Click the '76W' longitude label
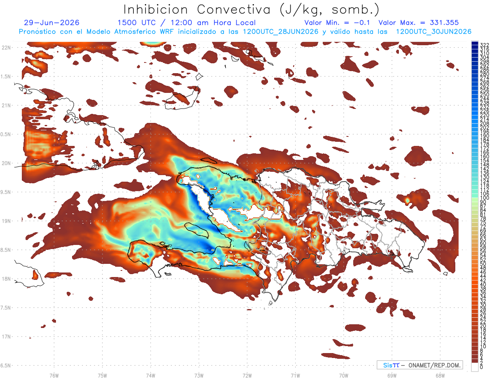494x381 pixels. pyautogui.click(x=54, y=375)
